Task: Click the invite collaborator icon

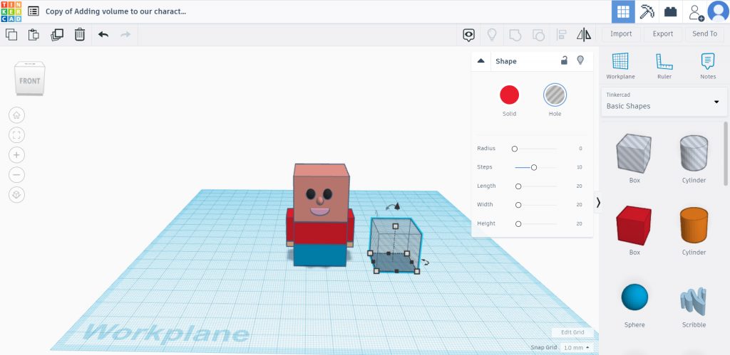Action: (x=696, y=12)
